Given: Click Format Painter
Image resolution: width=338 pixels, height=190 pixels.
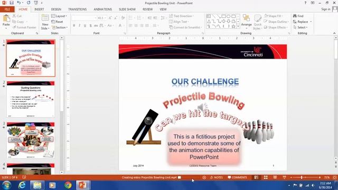Looking at the screenshot, I should pos(24,27).
